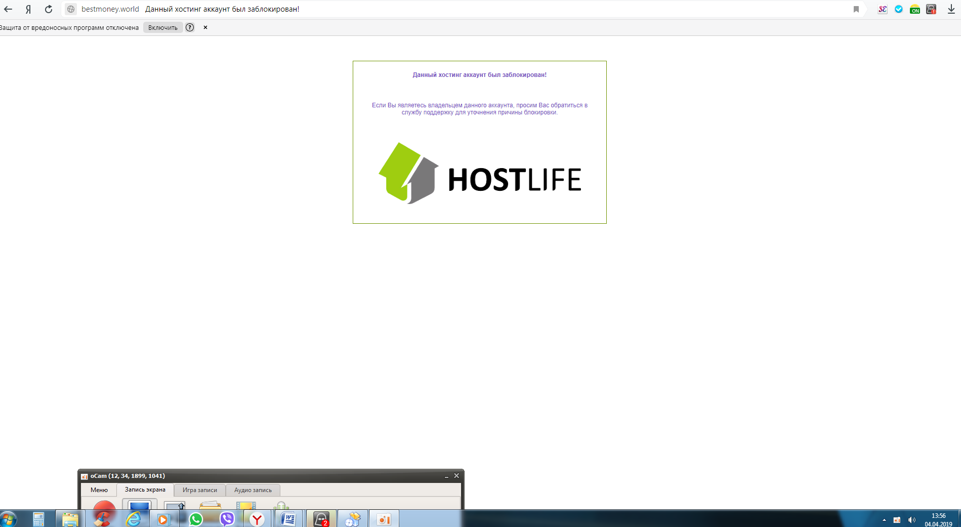
Task: Open help for the protection notice
Action: [x=190, y=27]
